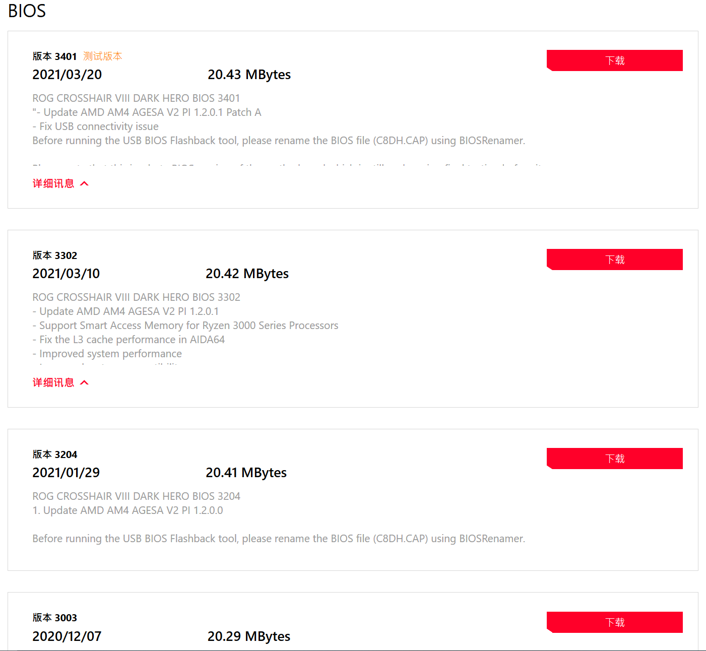Viewport: 706px width, 651px height.
Task: Select the 版本 3204 title
Action: pos(54,454)
